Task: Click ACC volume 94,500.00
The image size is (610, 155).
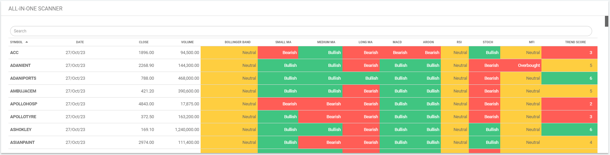Action: pos(190,53)
